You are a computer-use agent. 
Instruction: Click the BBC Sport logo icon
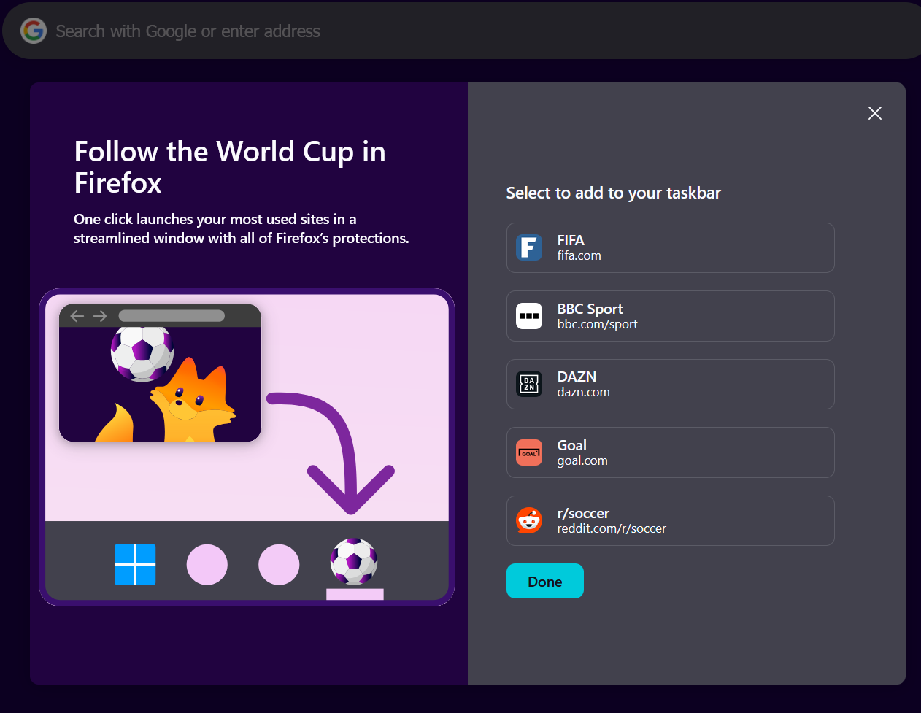point(529,316)
